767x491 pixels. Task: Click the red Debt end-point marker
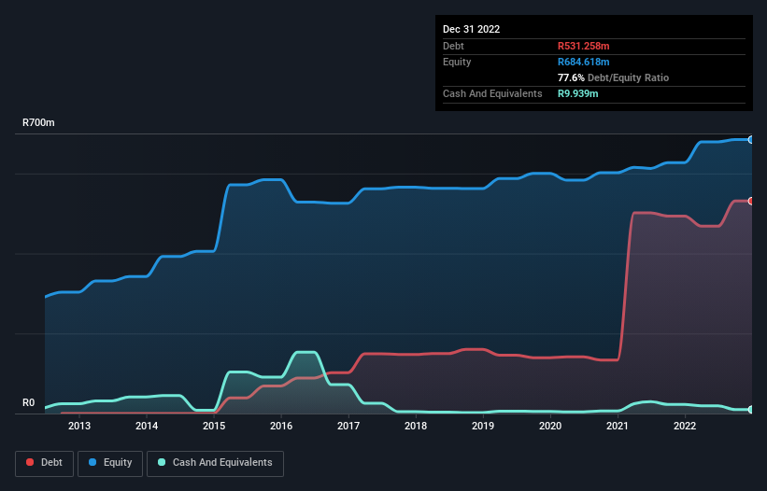click(x=751, y=202)
